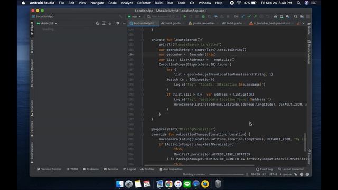Screen dimensions: 338x190
Task: Start debugging with the green bug icon
Action: [x=203, y=16]
